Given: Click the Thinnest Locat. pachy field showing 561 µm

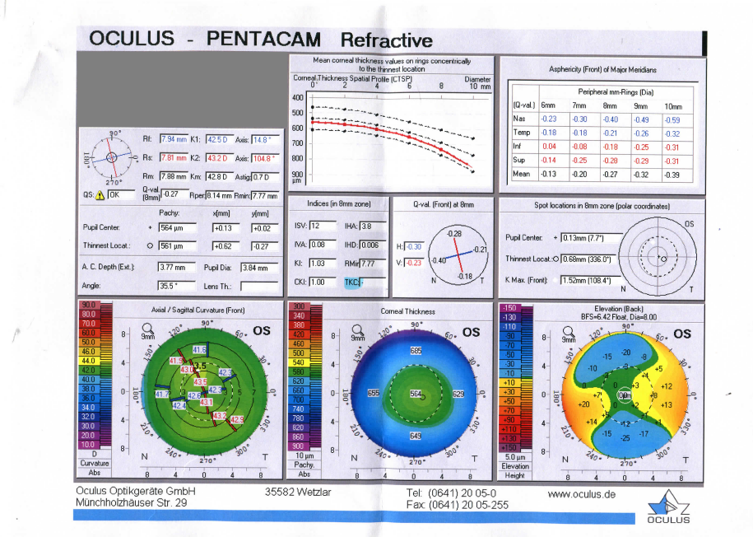Looking at the screenshot, I should tap(177, 245).
